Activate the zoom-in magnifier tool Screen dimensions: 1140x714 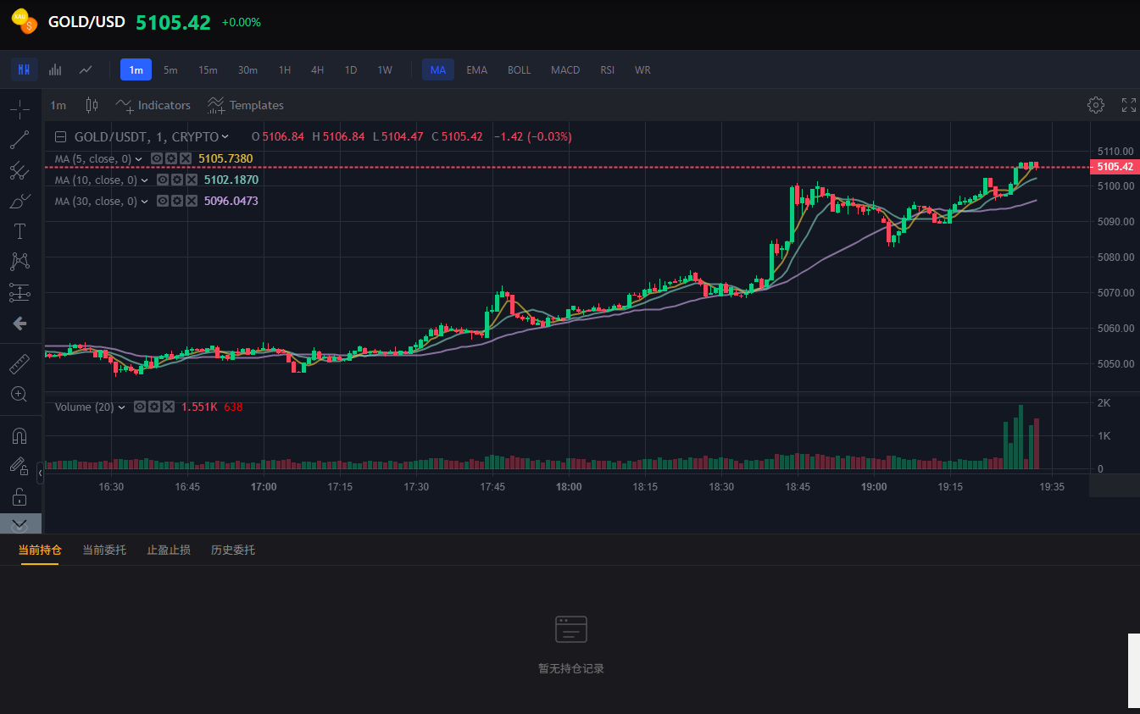[x=19, y=394]
